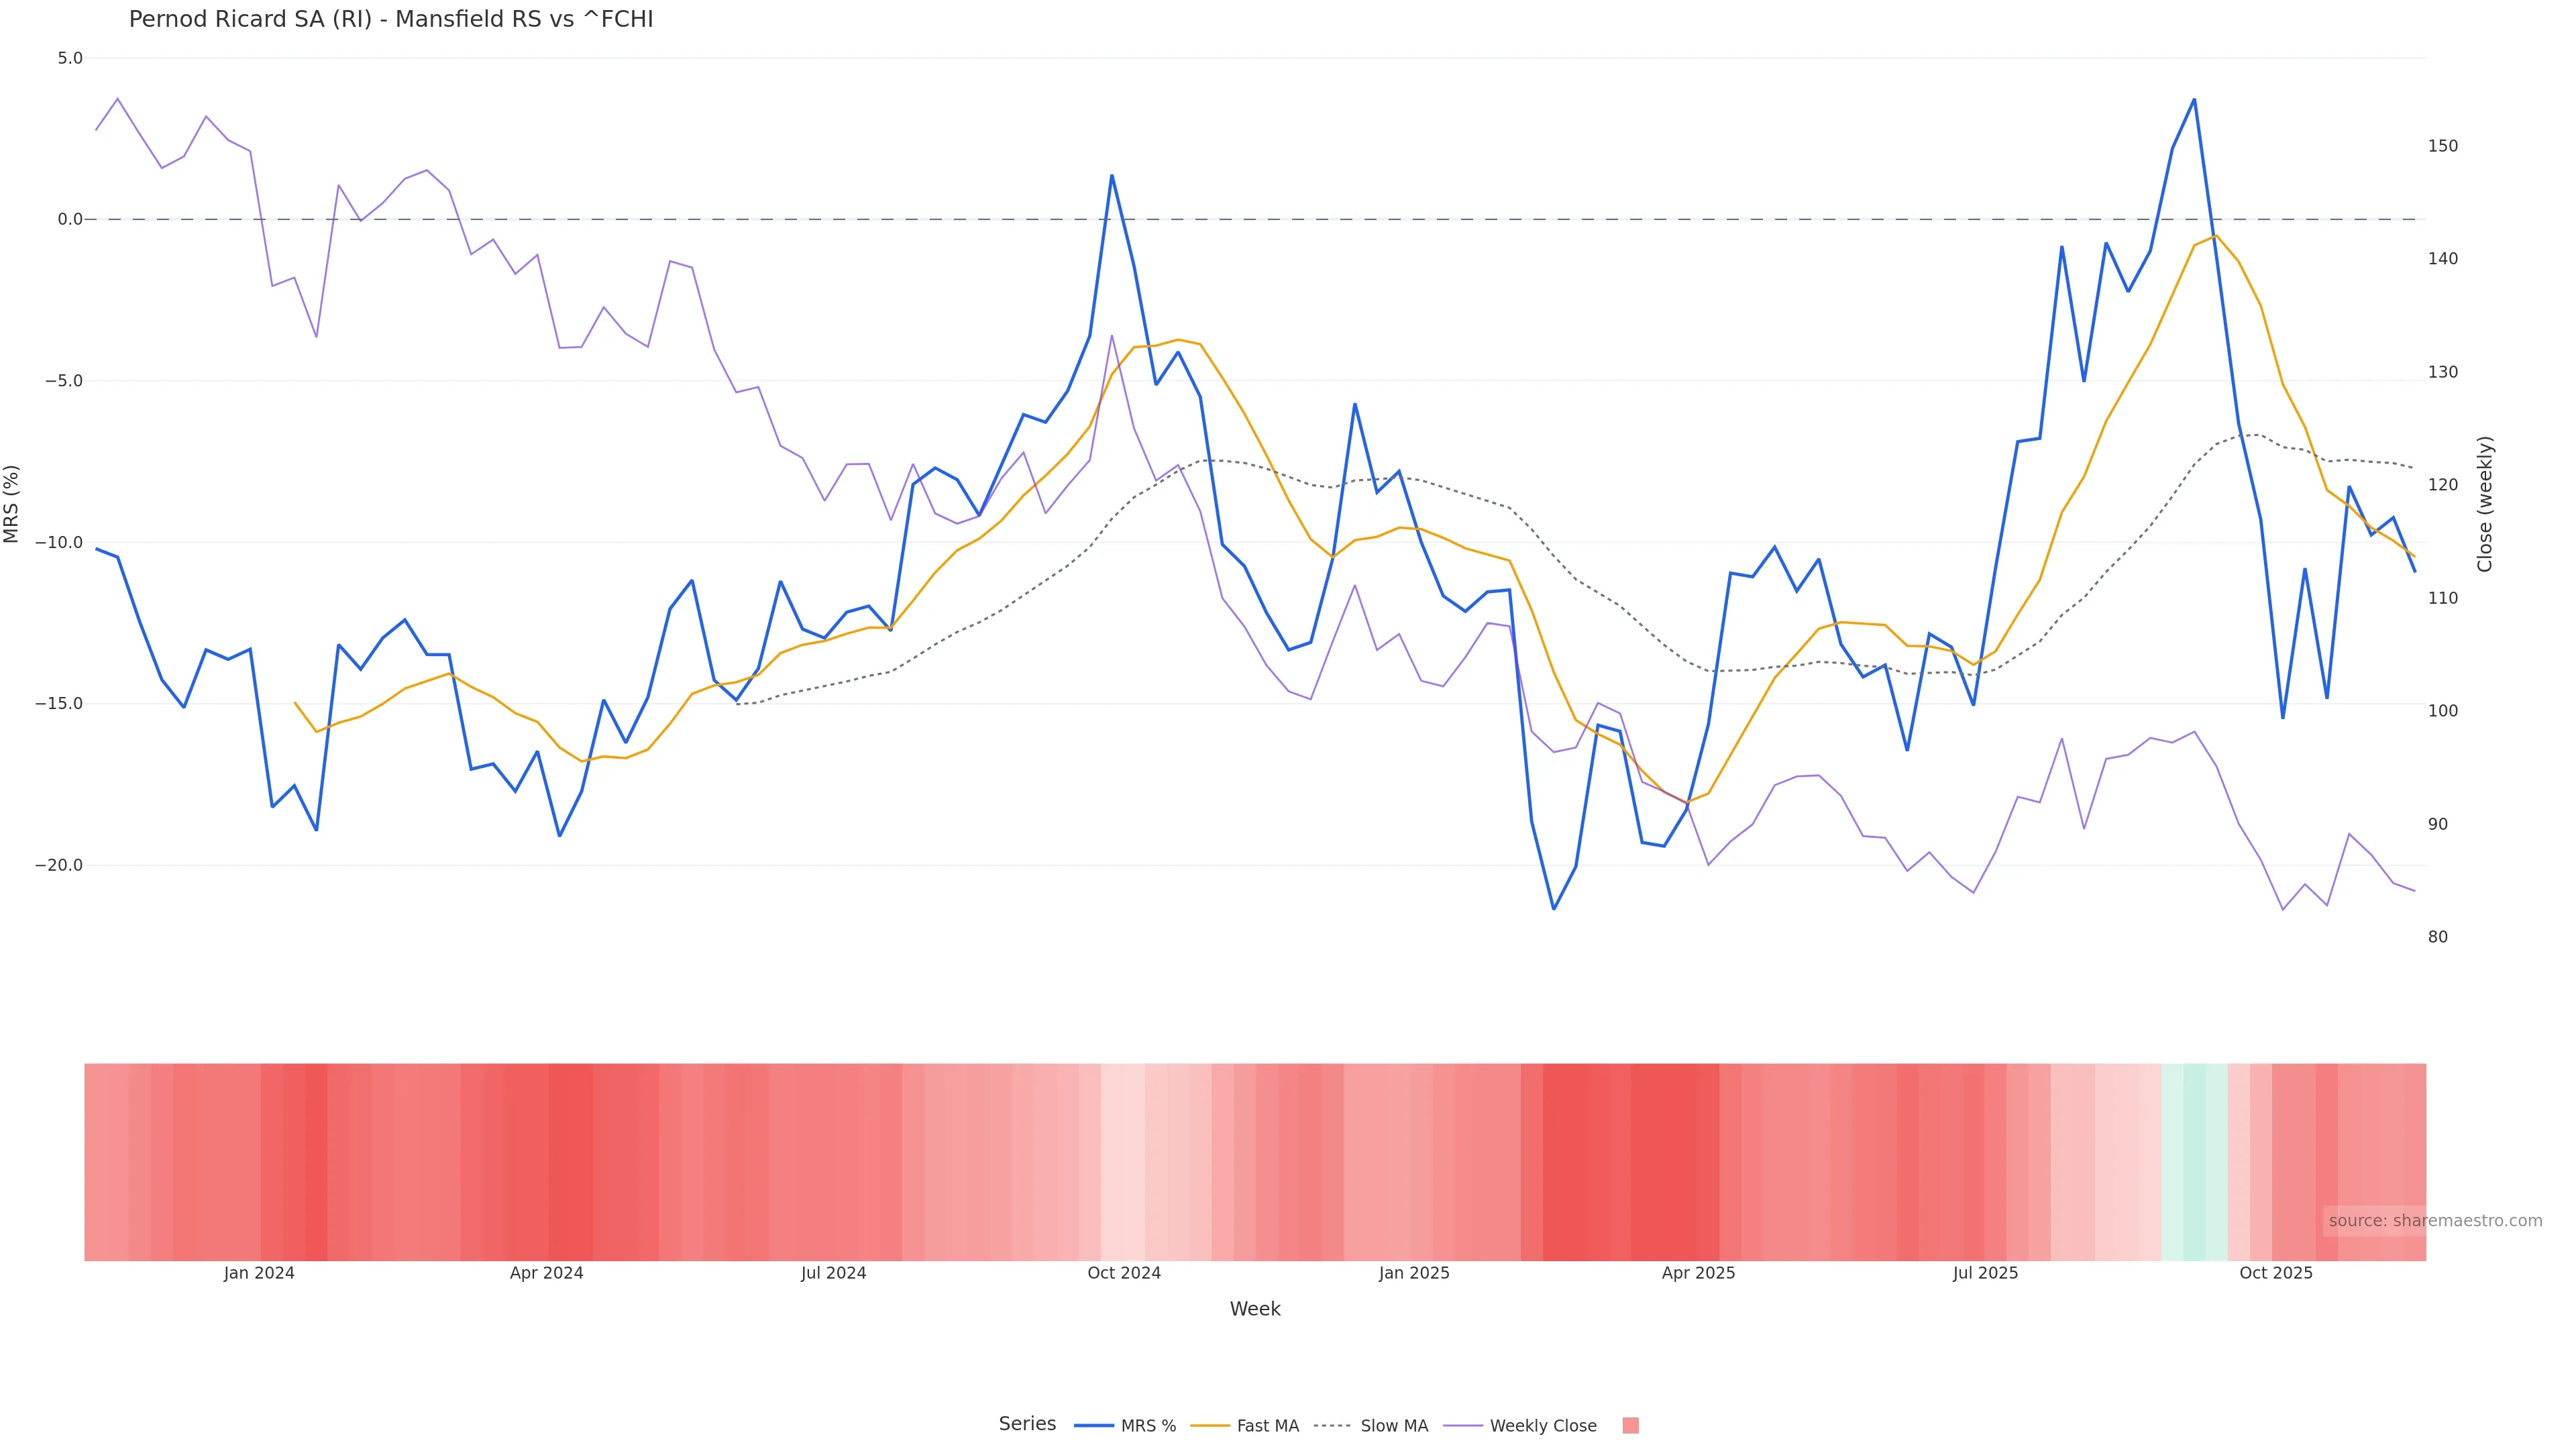This screenshot has height=1449, width=2576.
Task: Click the Jul 2025 x-axis tick label
Action: (x=1985, y=1273)
